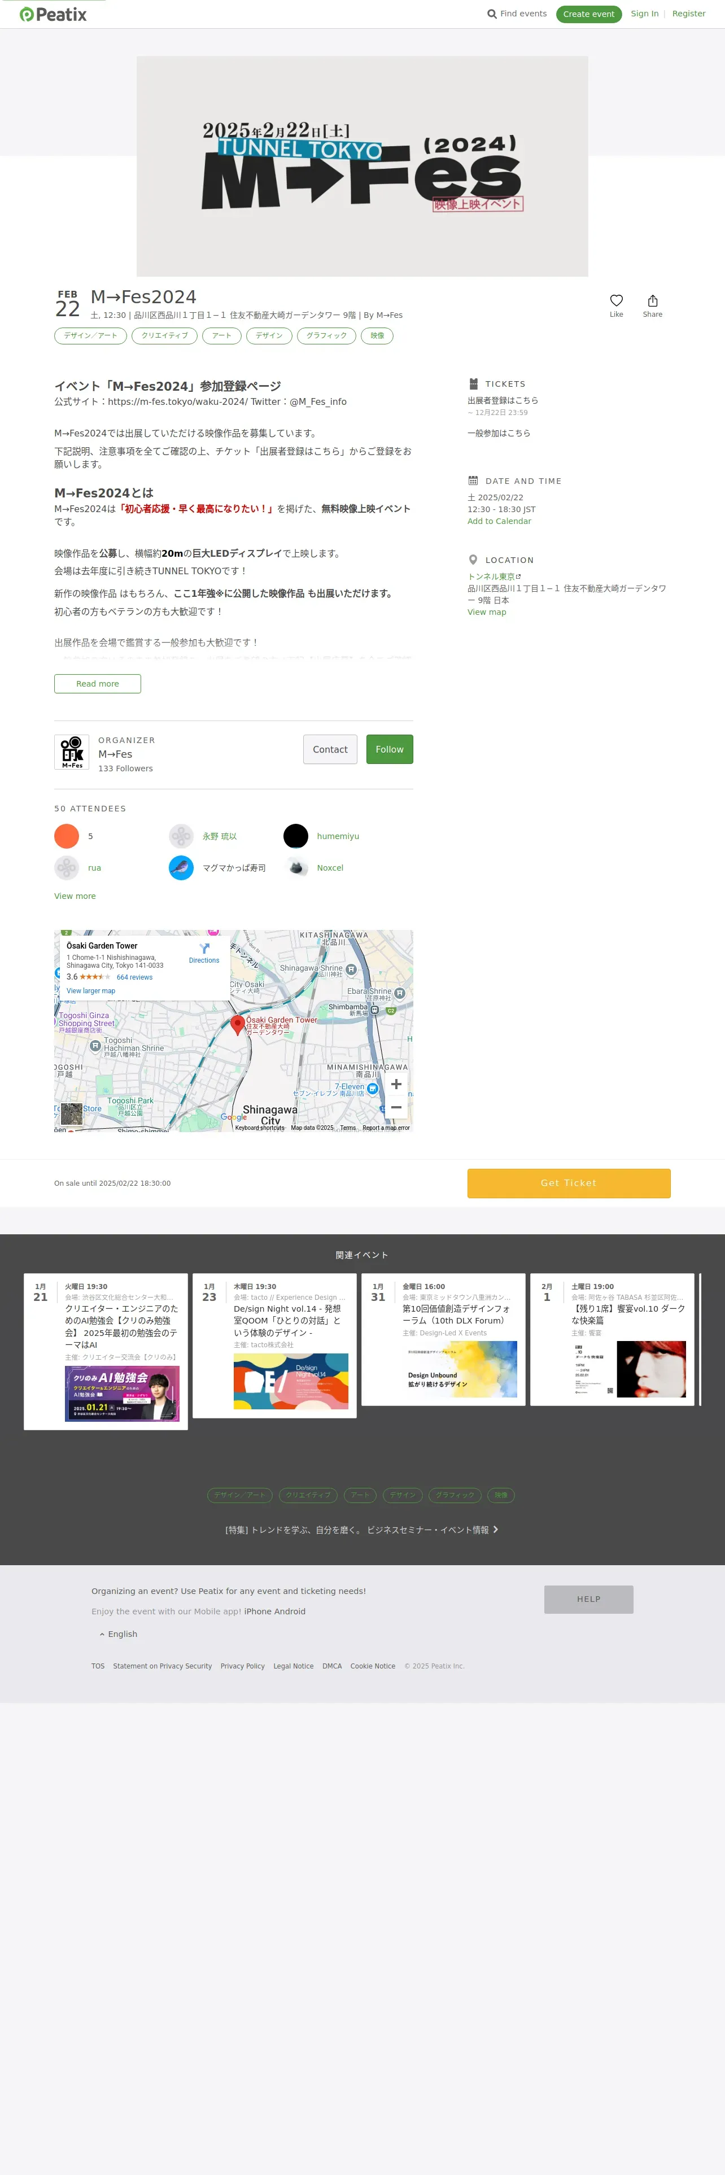
Task: Click Report a map error
Action: coord(386,1128)
